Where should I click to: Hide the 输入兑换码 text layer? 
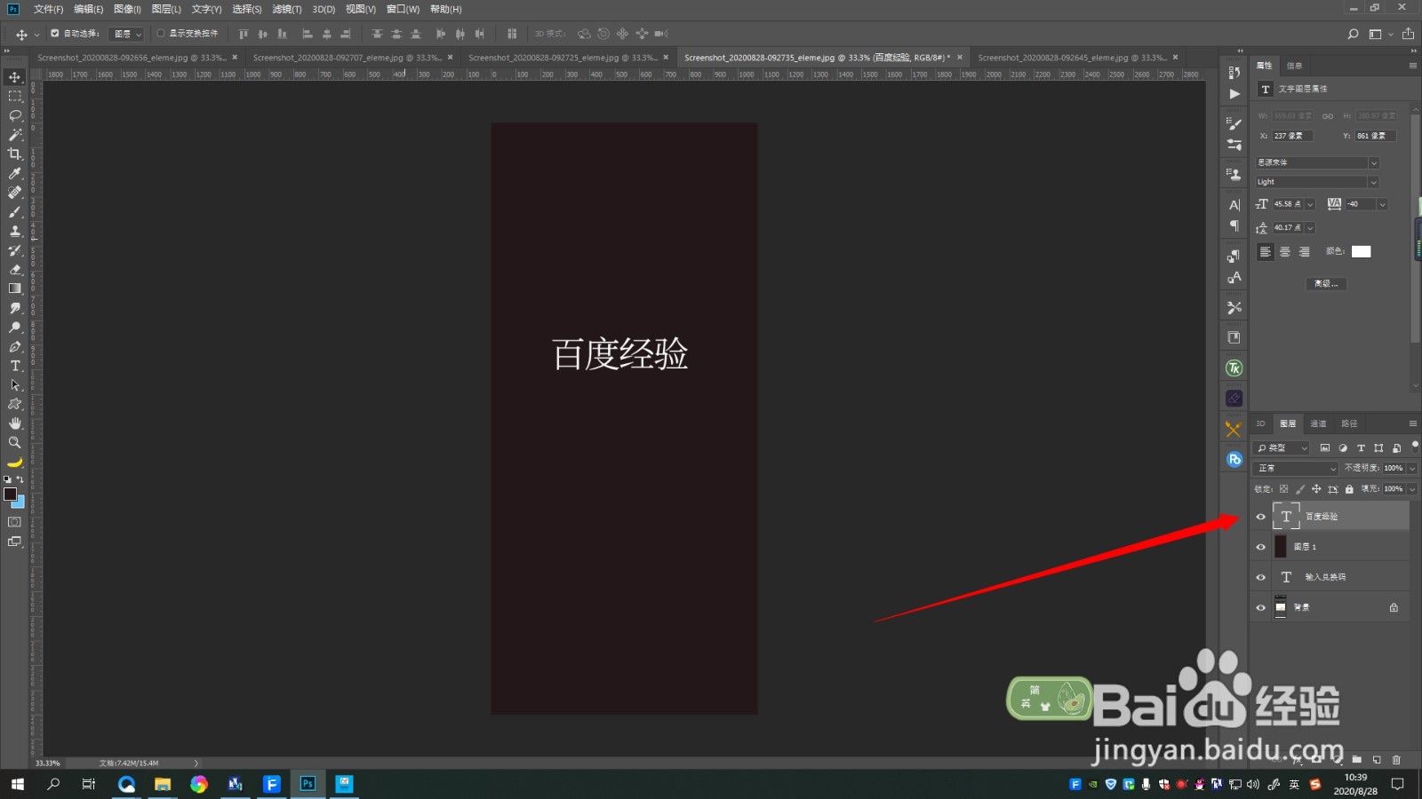pyautogui.click(x=1260, y=577)
